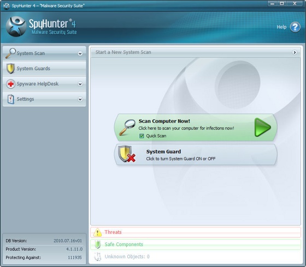Expand the Spyware HelpDesk chevron
Image resolution: width=306 pixels, height=267 pixels.
pos(80,84)
